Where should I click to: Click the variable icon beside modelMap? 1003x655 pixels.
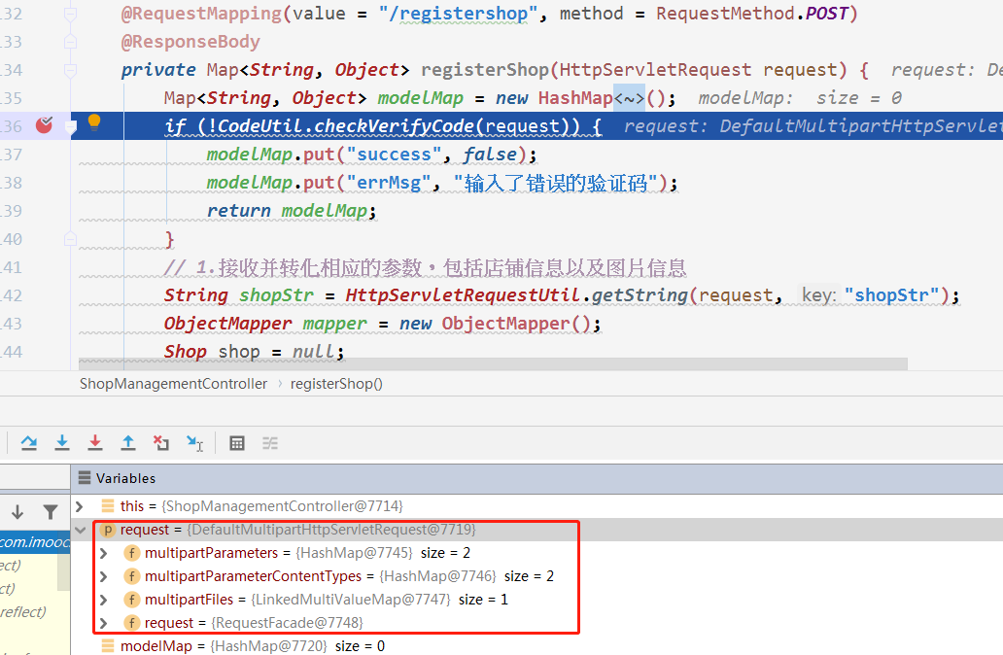[108, 646]
